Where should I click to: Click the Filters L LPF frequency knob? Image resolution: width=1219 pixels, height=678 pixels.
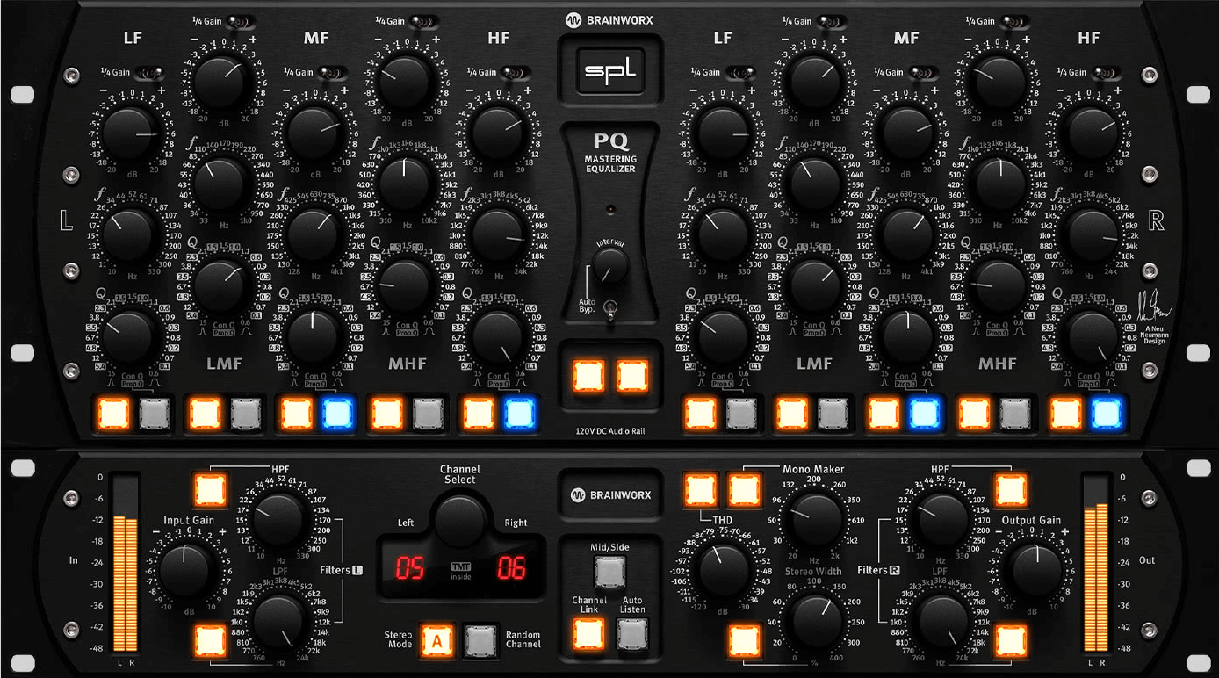[x=280, y=620]
